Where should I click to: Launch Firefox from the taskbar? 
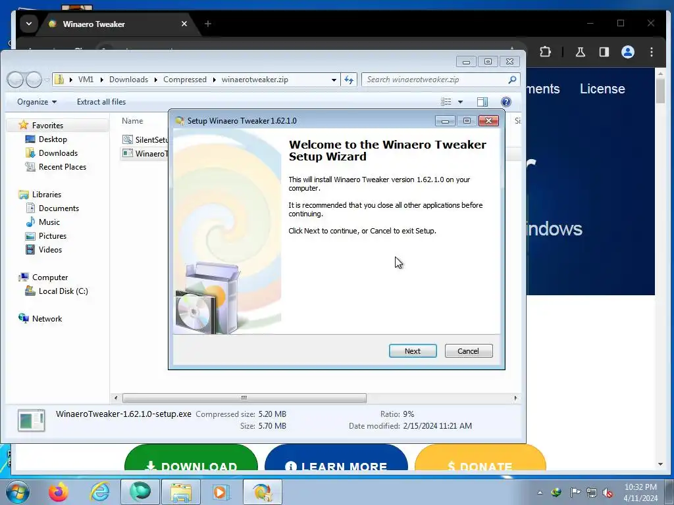tap(59, 492)
